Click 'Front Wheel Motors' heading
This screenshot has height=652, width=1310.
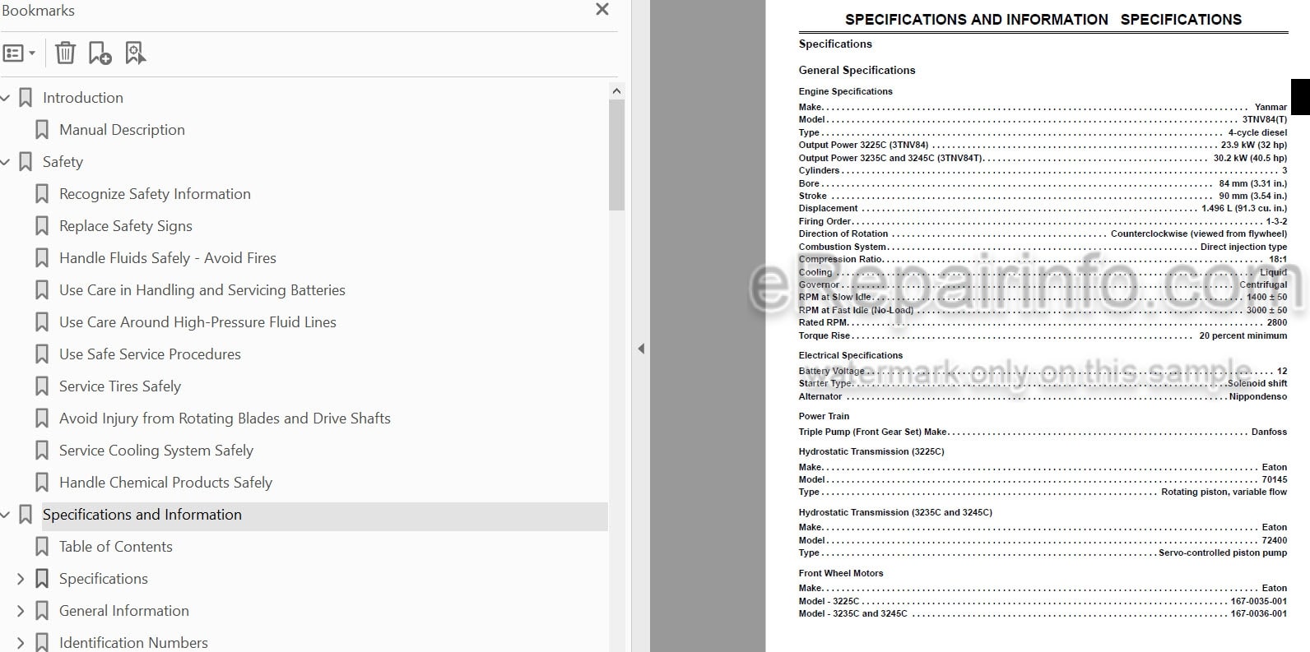tap(840, 573)
